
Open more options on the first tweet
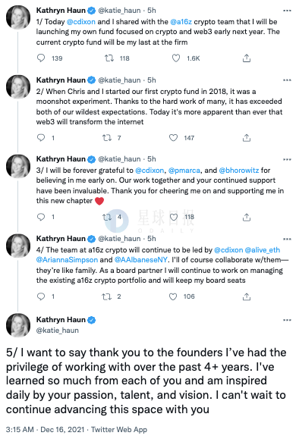287,11
